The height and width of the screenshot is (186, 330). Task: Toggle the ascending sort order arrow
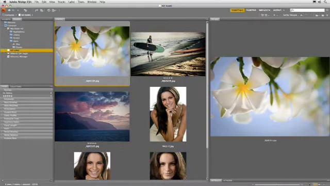click(301, 15)
